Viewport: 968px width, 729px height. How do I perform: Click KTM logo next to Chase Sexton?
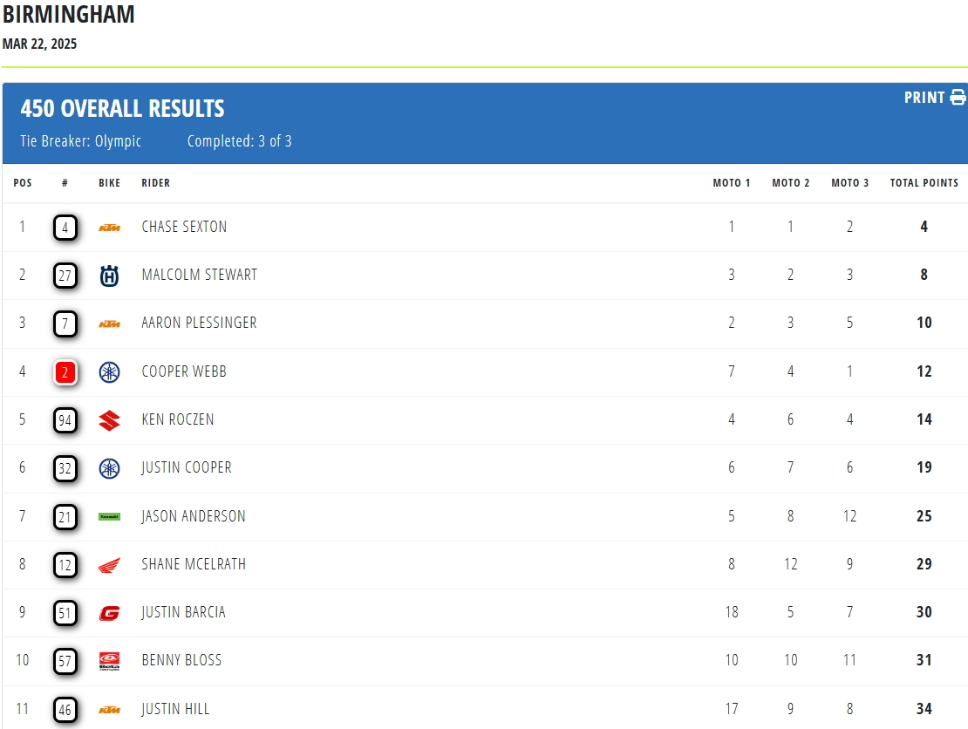[109, 228]
